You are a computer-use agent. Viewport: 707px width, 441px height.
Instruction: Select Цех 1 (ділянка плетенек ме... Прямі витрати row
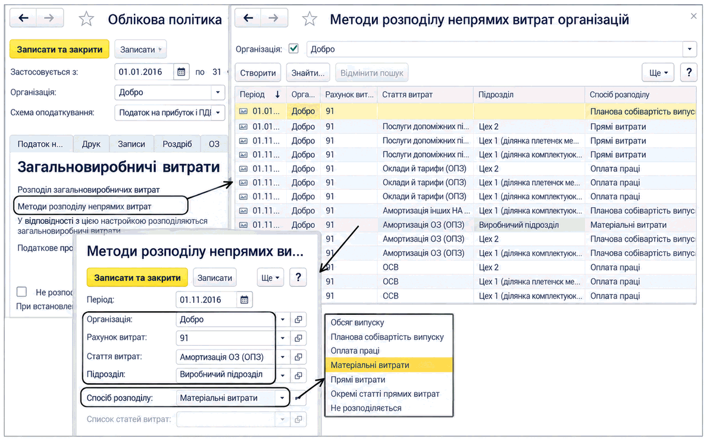click(x=466, y=140)
